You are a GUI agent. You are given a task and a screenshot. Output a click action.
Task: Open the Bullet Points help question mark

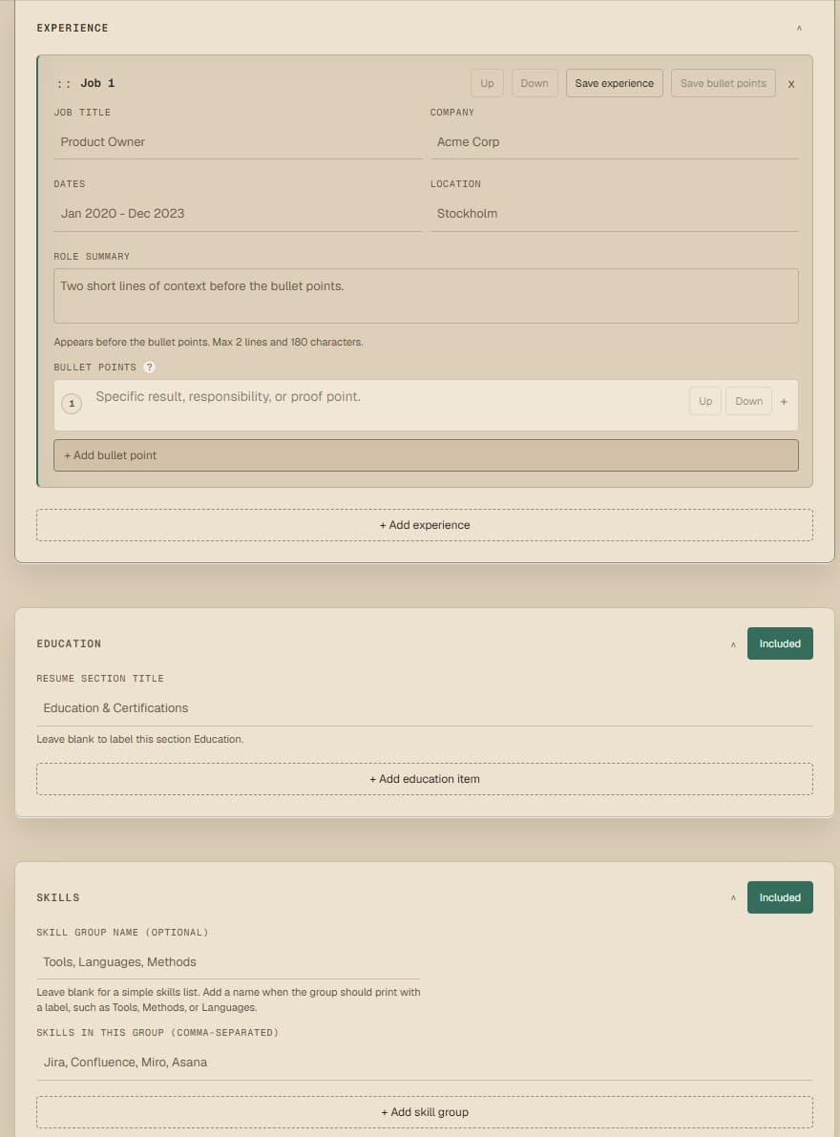pyautogui.click(x=149, y=367)
